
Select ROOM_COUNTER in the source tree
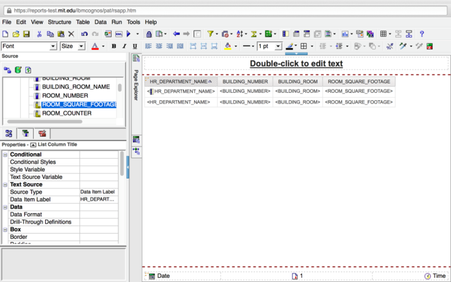click(x=66, y=113)
